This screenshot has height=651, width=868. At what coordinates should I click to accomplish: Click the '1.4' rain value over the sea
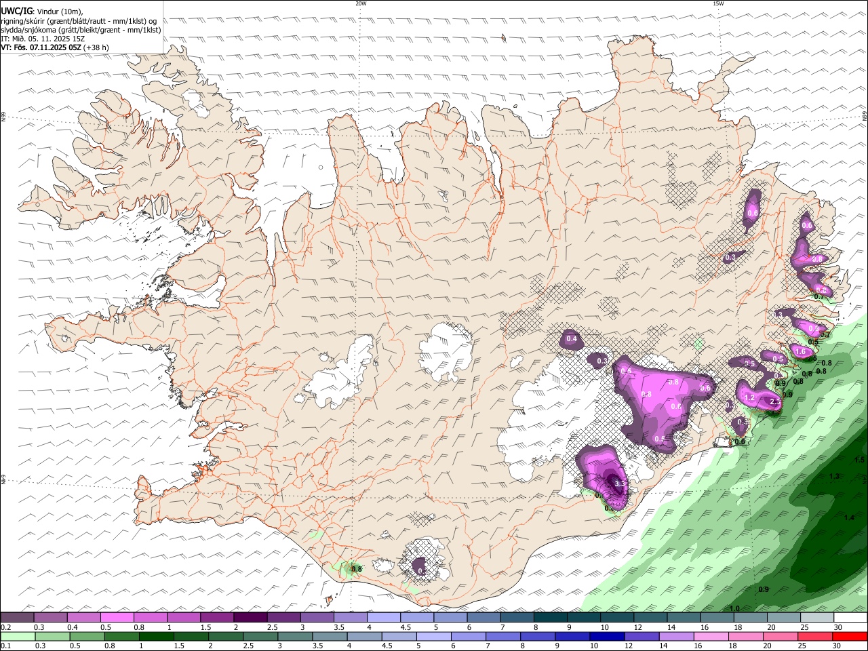click(849, 517)
